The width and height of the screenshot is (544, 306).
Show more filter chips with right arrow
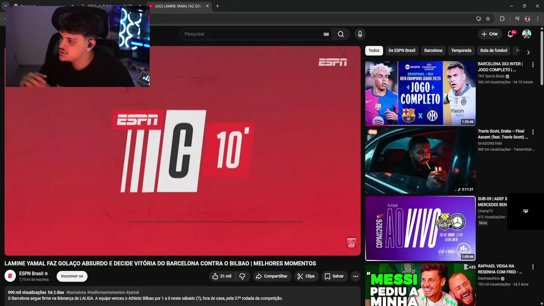(x=528, y=52)
